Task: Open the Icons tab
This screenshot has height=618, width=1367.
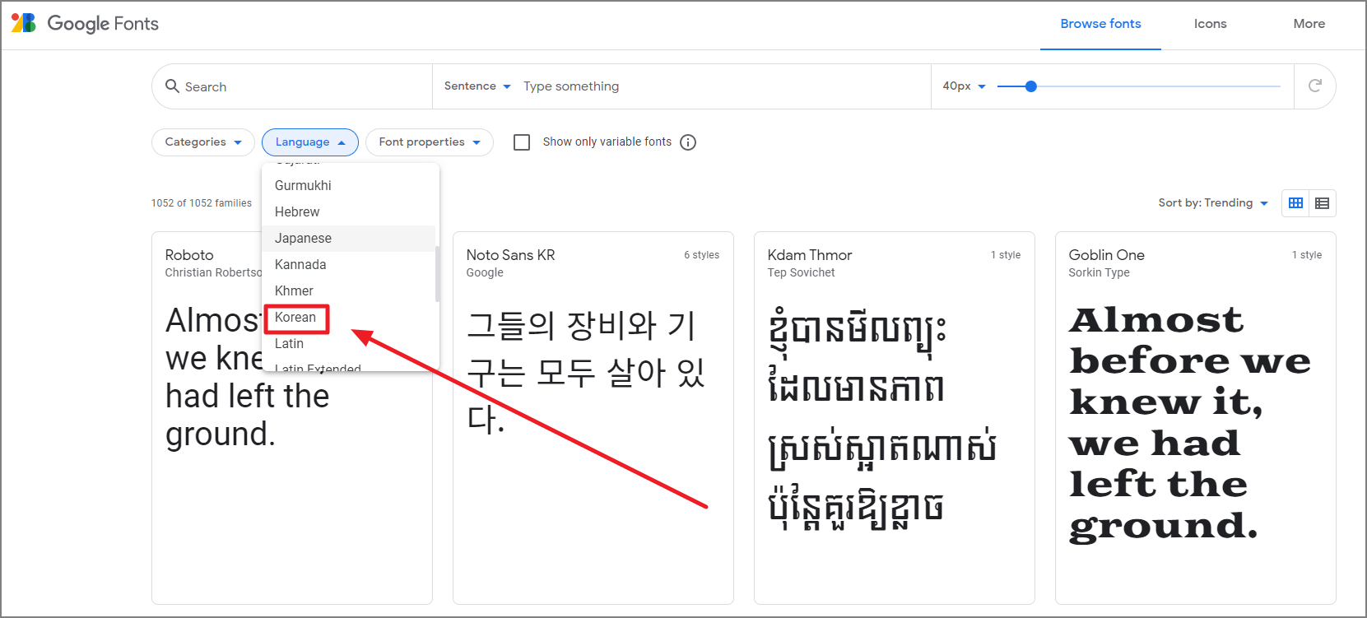Action: [x=1210, y=24]
